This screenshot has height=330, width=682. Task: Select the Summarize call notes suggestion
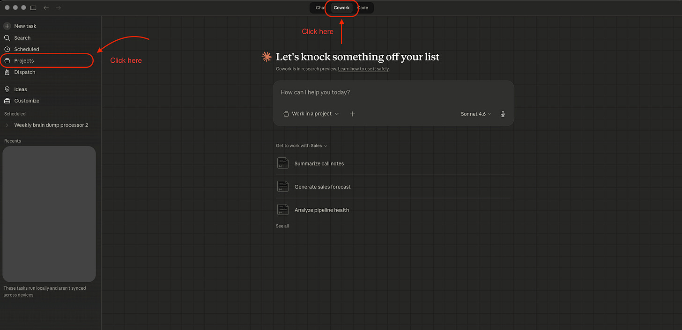(x=393, y=163)
